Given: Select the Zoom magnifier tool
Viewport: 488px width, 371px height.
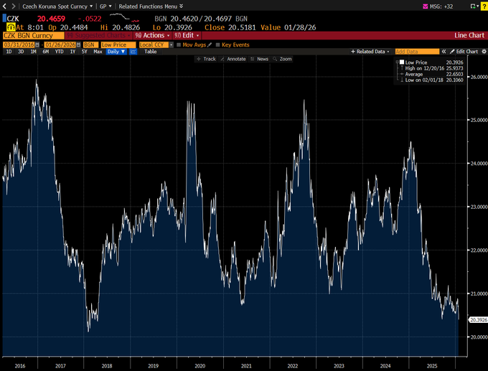Looking at the screenshot, I should [x=283, y=59].
